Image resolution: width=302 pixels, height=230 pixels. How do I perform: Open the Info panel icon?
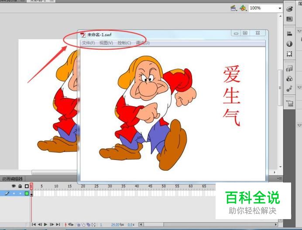point(289,44)
